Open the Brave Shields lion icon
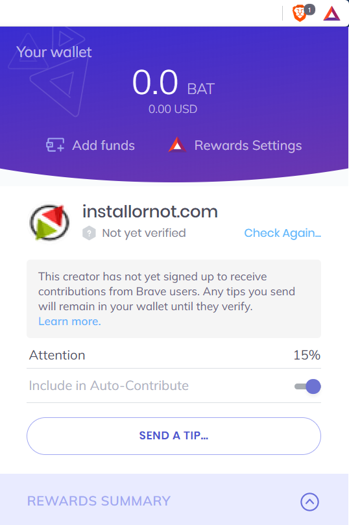The width and height of the screenshot is (349, 525). pos(299,14)
